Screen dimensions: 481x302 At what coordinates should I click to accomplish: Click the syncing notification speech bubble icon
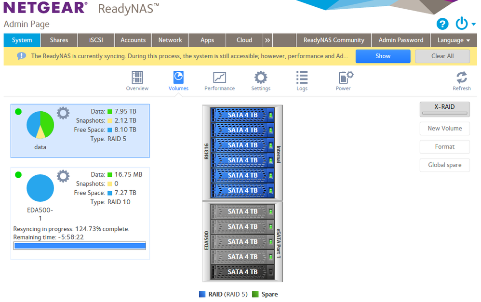[21, 56]
